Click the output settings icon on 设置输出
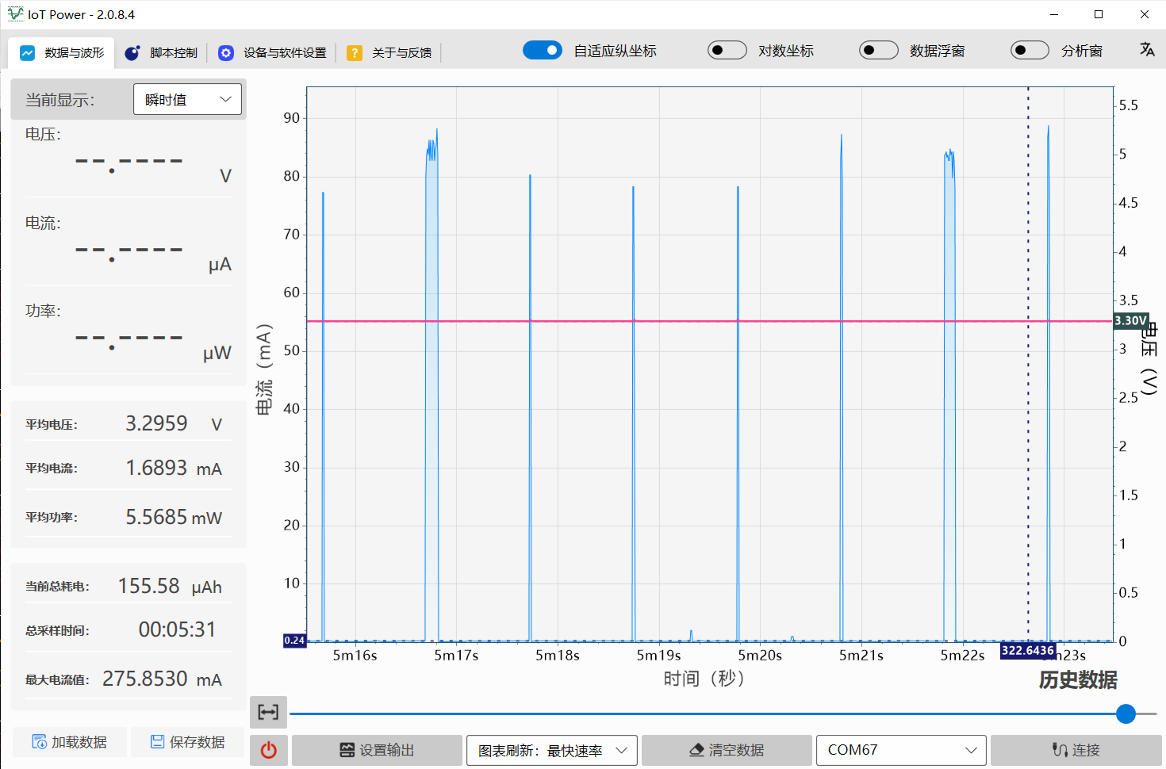This screenshot has height=769, width=1166. (347, 750)
